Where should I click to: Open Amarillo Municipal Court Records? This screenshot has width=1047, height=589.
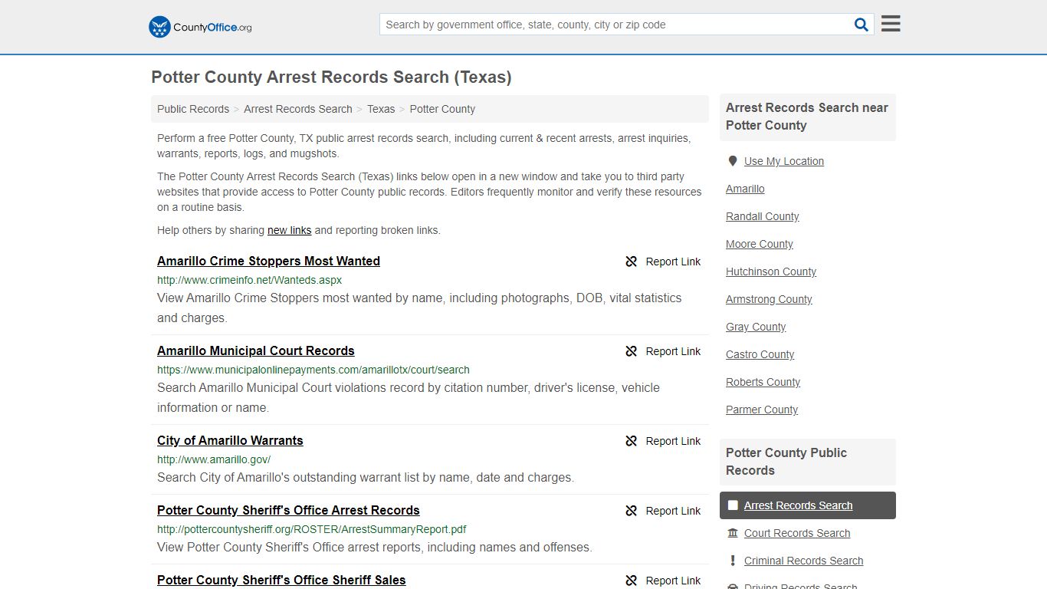(255, 350)
